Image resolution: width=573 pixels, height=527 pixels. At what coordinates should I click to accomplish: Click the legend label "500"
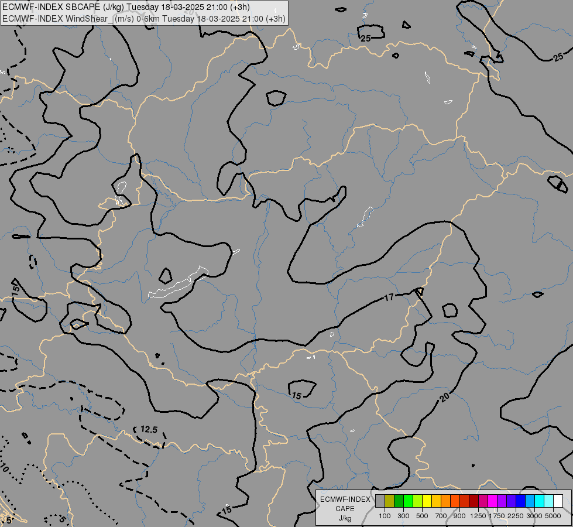pyautogui.click(x=422, y=516)
